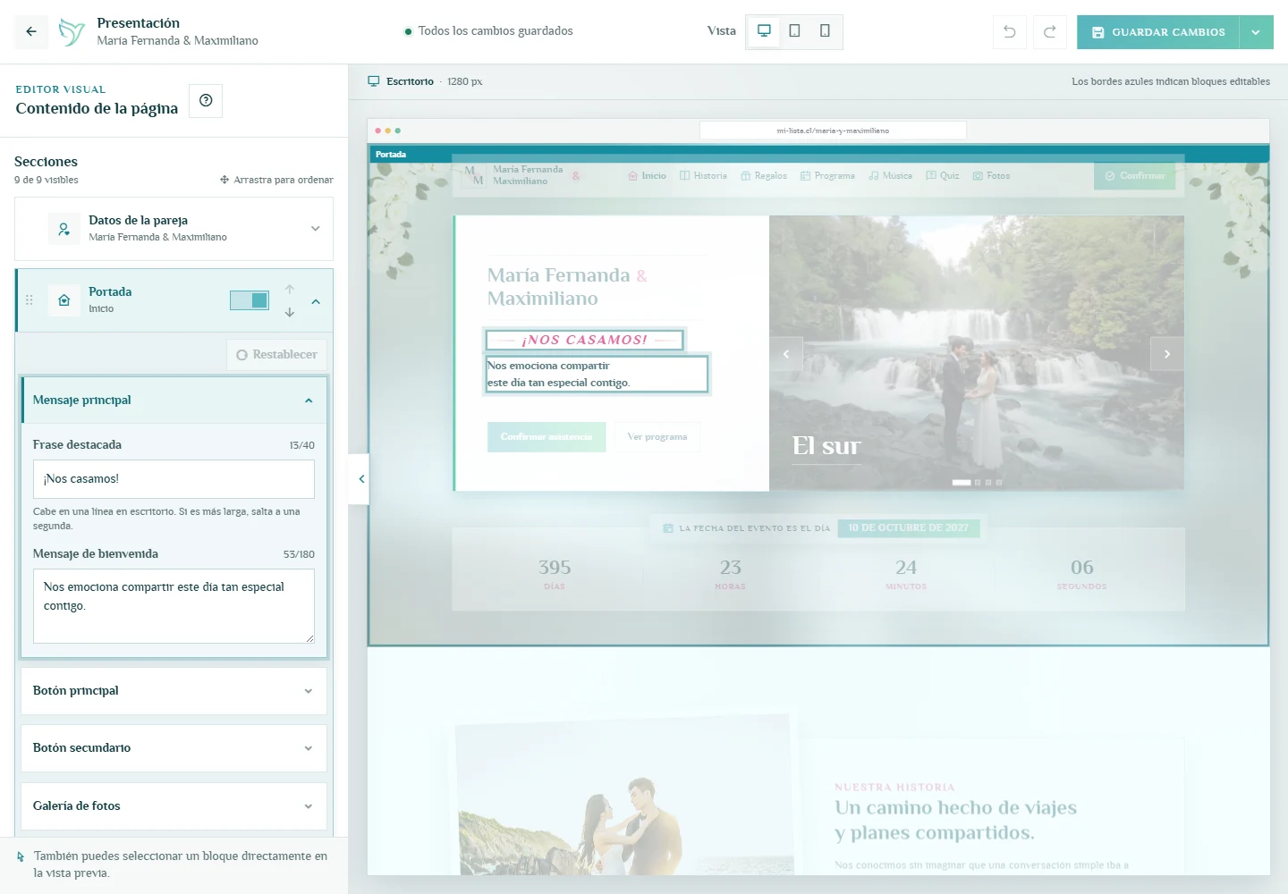The image size is (1288, 894).
Task: Open Regalos in preview navigation
Action: [764, 176]
